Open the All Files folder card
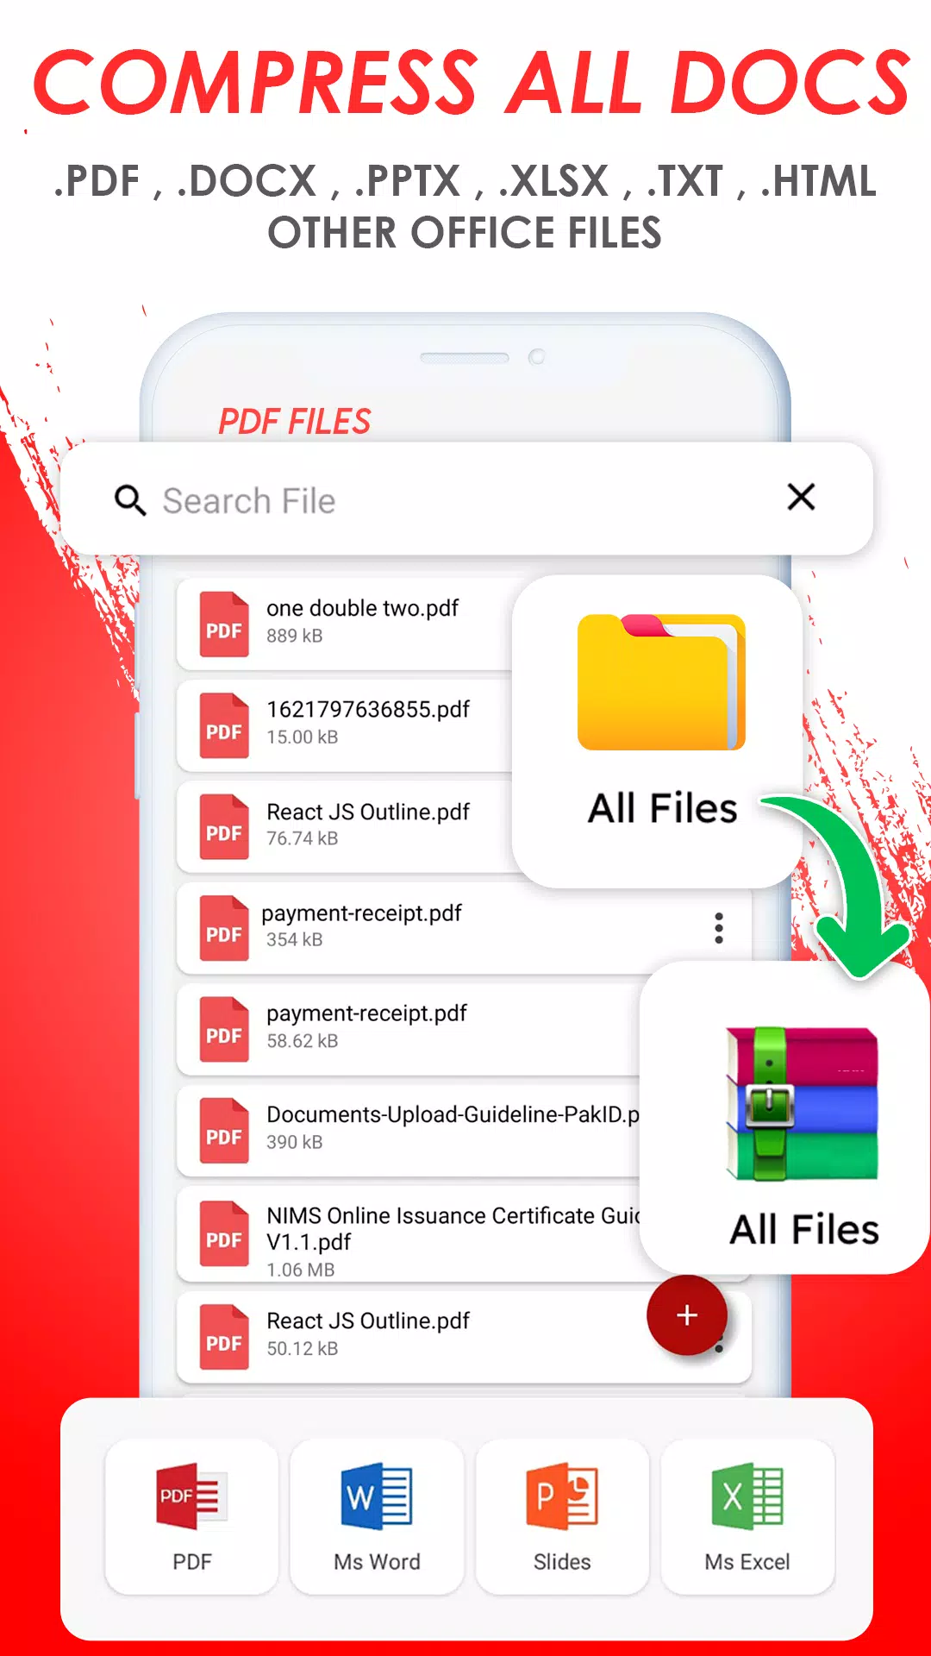 click(x=657, y=731)
